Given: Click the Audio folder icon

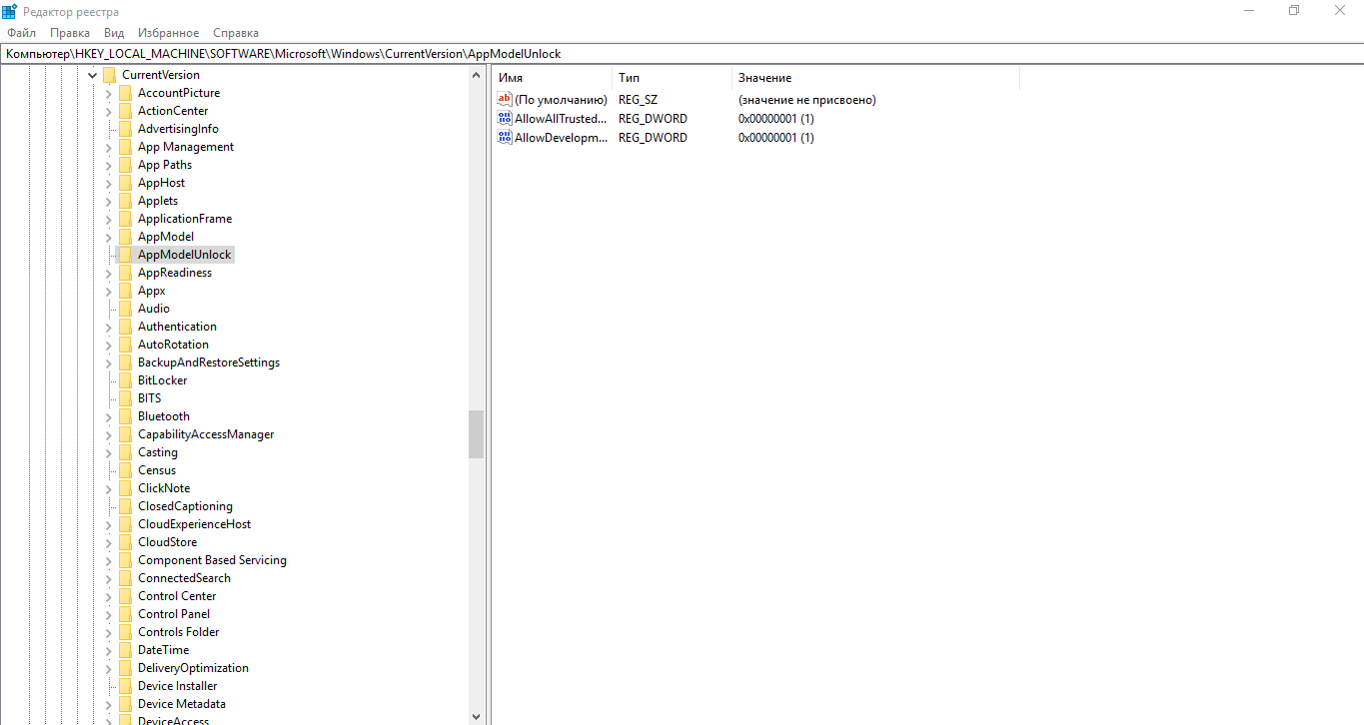Looking at the screenshot, I should pos(125,309).
